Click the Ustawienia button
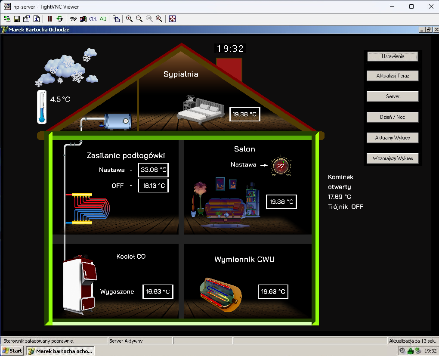439x356 pixels. coord(393,56)
